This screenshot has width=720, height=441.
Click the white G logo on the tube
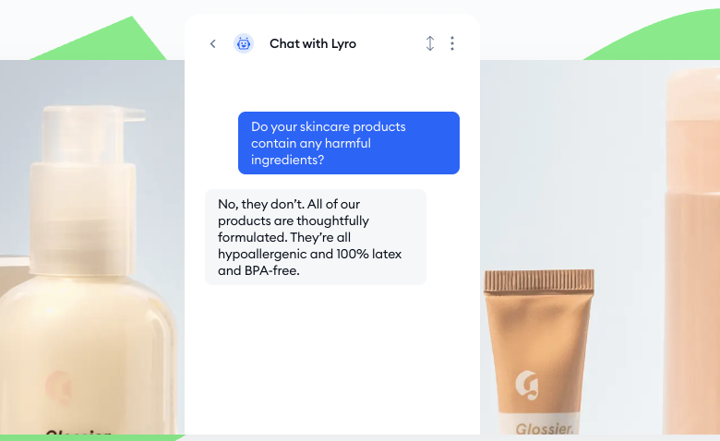[x=527, y=386]
